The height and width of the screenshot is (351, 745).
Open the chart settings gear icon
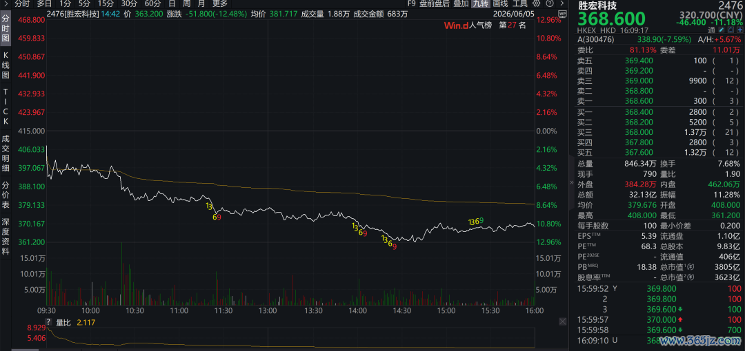[x=537, y=3]
